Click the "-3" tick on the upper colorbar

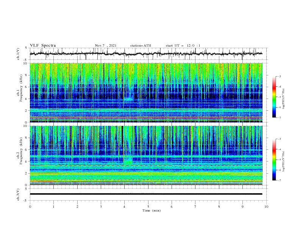279,76
